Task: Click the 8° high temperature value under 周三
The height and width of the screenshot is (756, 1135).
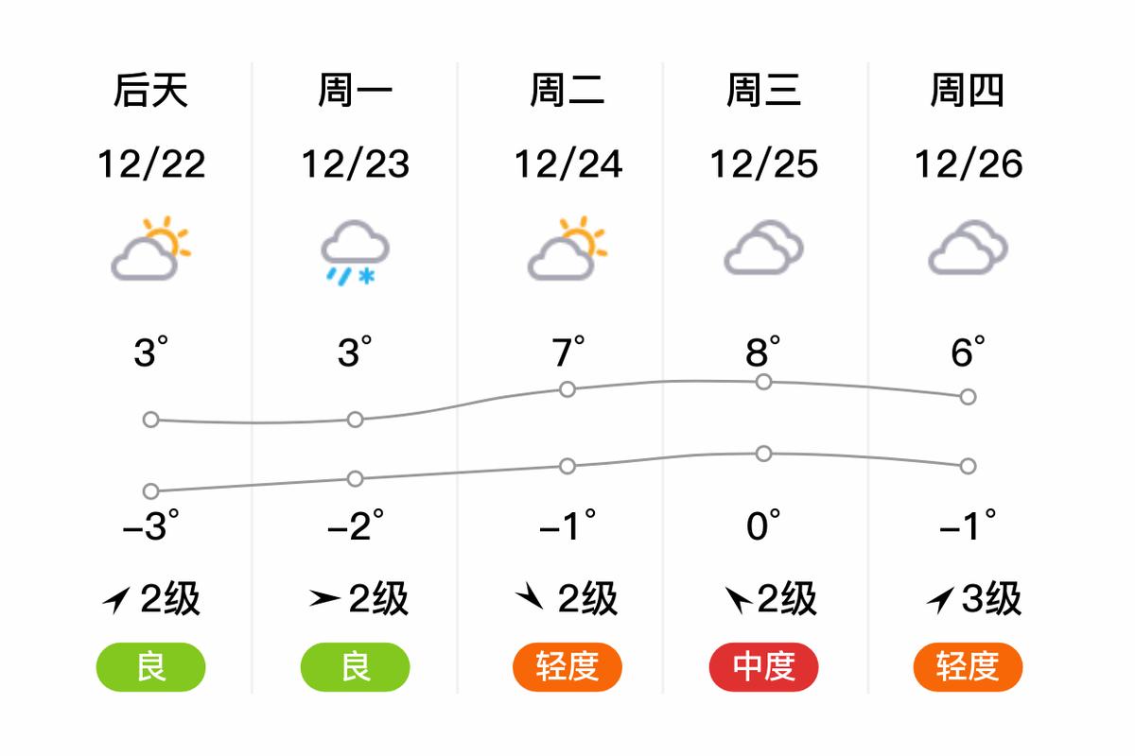Action: [764, 352]
